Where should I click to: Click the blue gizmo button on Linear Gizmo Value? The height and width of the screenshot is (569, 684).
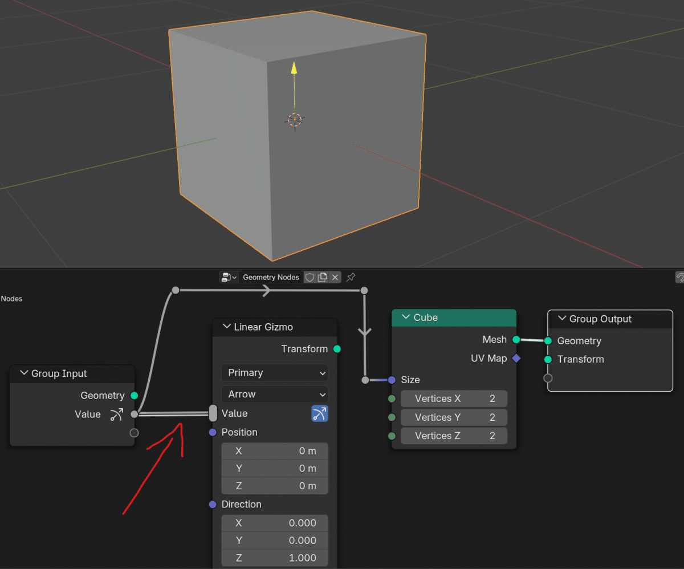[319, 413]
